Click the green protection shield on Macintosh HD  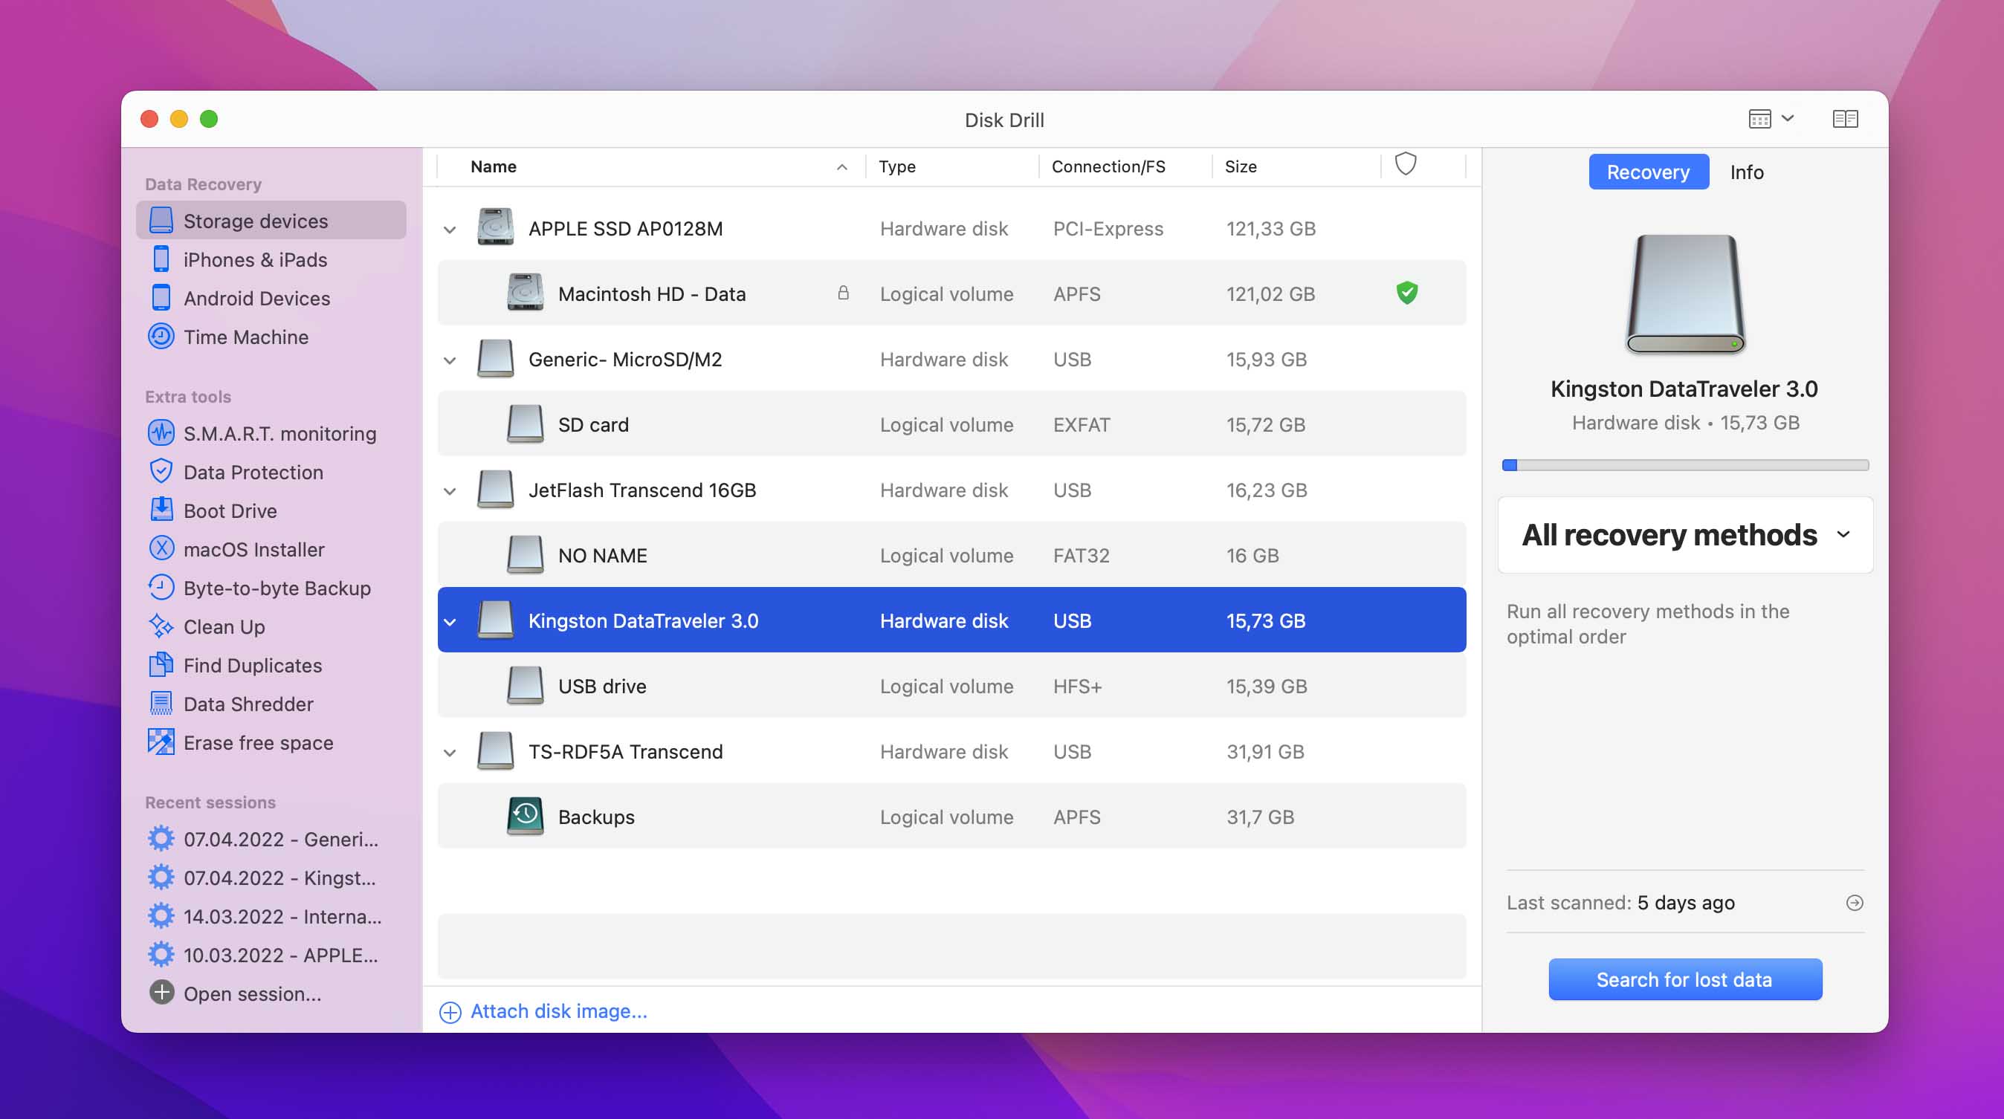(1406, 293)
